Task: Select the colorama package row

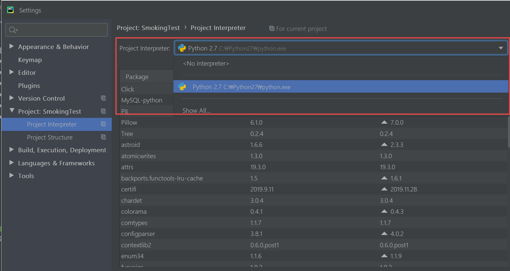Action: tap(314, 211)
